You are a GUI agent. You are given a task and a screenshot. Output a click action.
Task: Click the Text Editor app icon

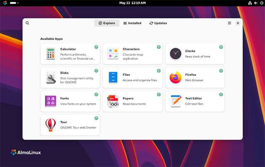(x=176, y=101)
